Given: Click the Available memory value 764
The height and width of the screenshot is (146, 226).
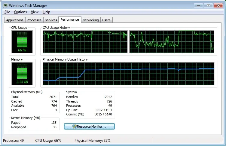Looking at the screenshot, I should (x=54, y=106).
